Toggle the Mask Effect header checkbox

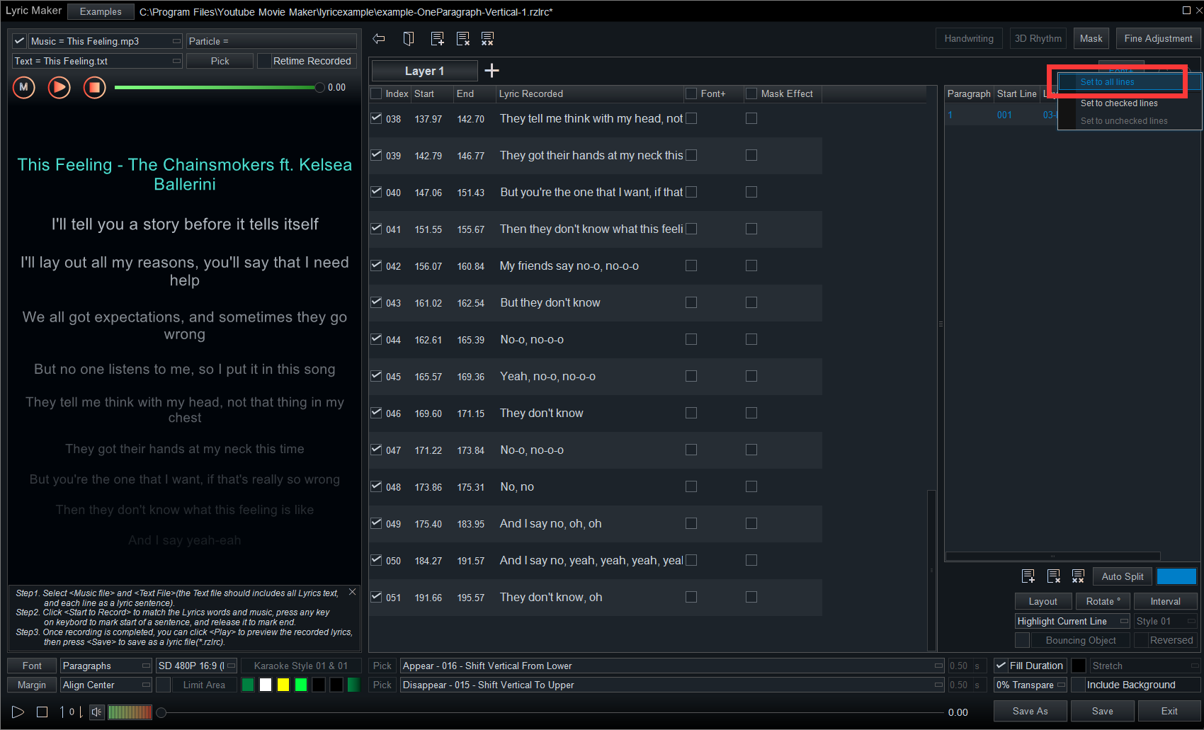point(751,93)
